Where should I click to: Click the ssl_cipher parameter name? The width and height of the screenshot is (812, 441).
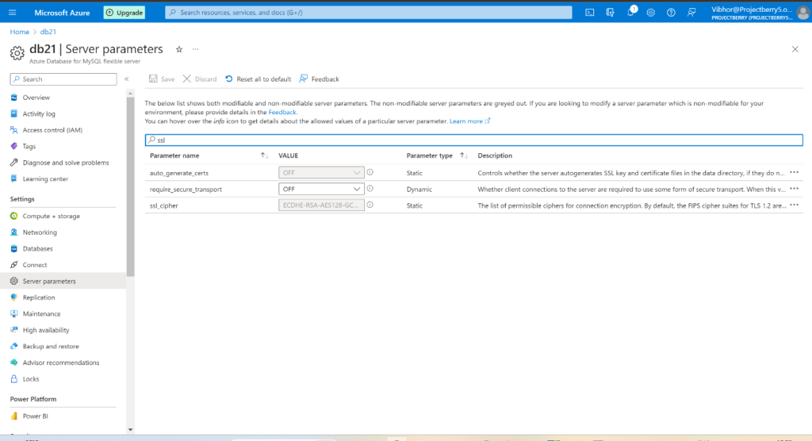coord(163,205)
